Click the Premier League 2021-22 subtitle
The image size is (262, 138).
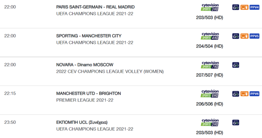tap(85, 100)
